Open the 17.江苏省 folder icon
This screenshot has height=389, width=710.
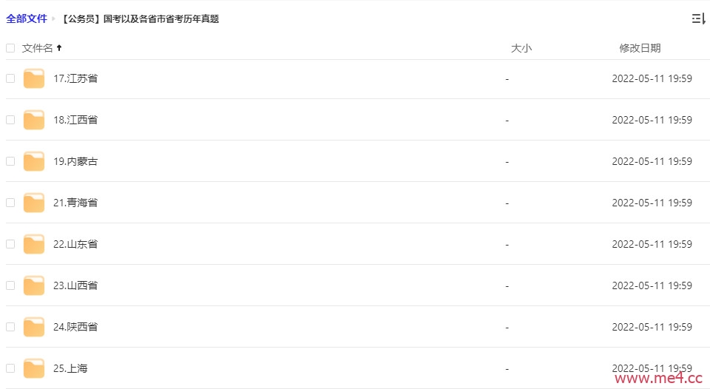(34, 79)
